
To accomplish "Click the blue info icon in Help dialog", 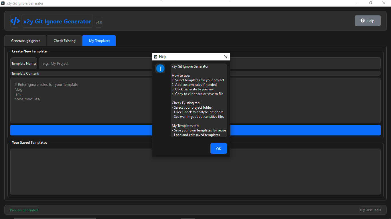I will tap(160, 68).
